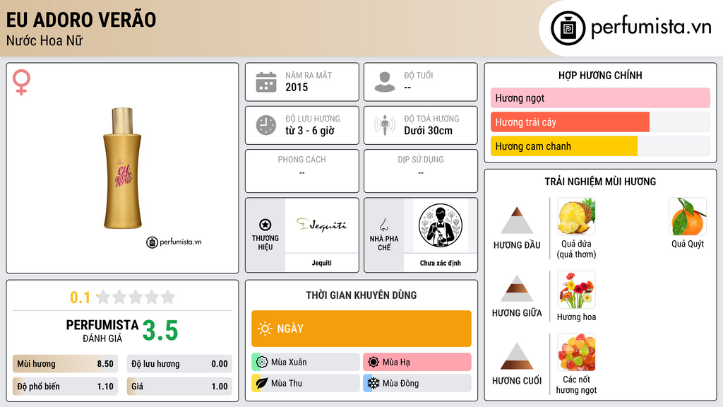Click the Perfumista đánh giá label

[102, 331]
